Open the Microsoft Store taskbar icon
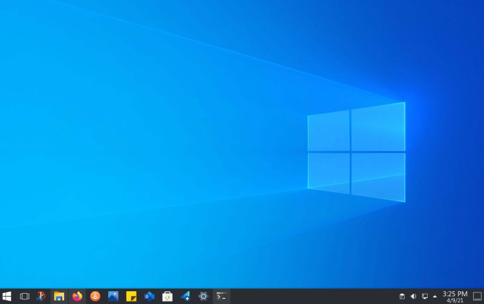The height and width of the screenshot is (304, 484). pyautogui.click(x=168, y=296)
